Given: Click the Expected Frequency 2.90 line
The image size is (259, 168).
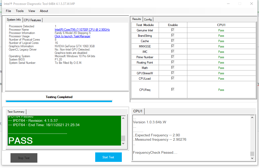Looking at the screenshot, I should 156,135.
